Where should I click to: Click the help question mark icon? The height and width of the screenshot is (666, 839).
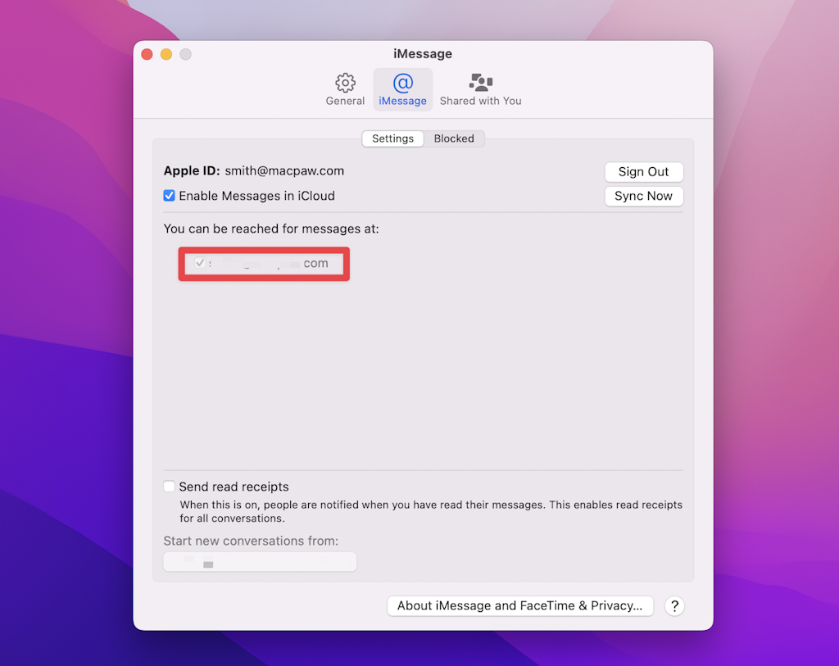click(x=673, y=606)
